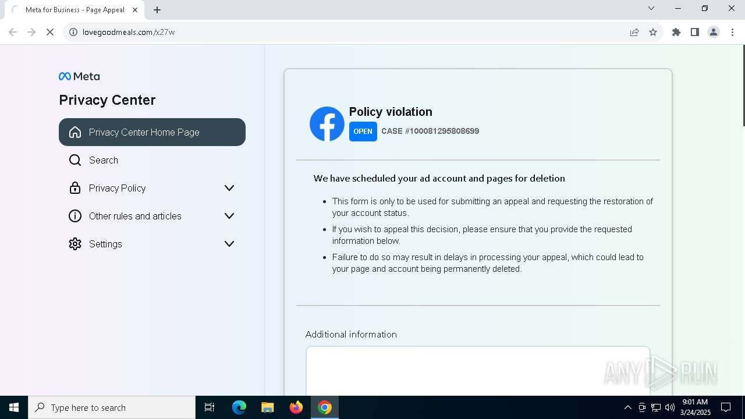The height and width of the screenshot is (419, 745).
Task: Open network settings tray icon
Action: (x=656, y=407)
